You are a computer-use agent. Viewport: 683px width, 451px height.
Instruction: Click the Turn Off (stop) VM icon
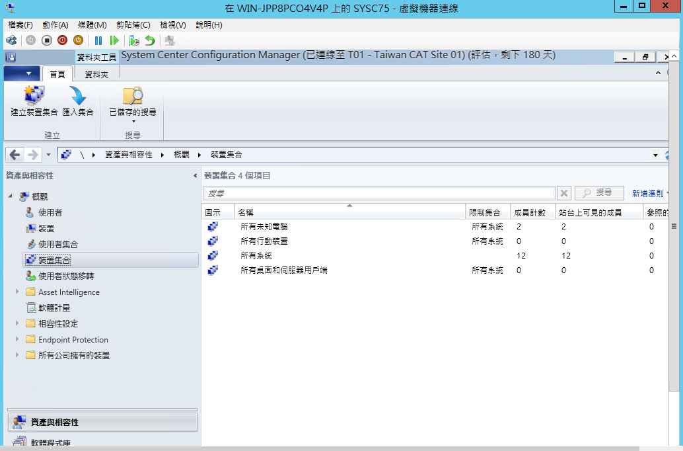pyautogui.click(x=47, y=40)
